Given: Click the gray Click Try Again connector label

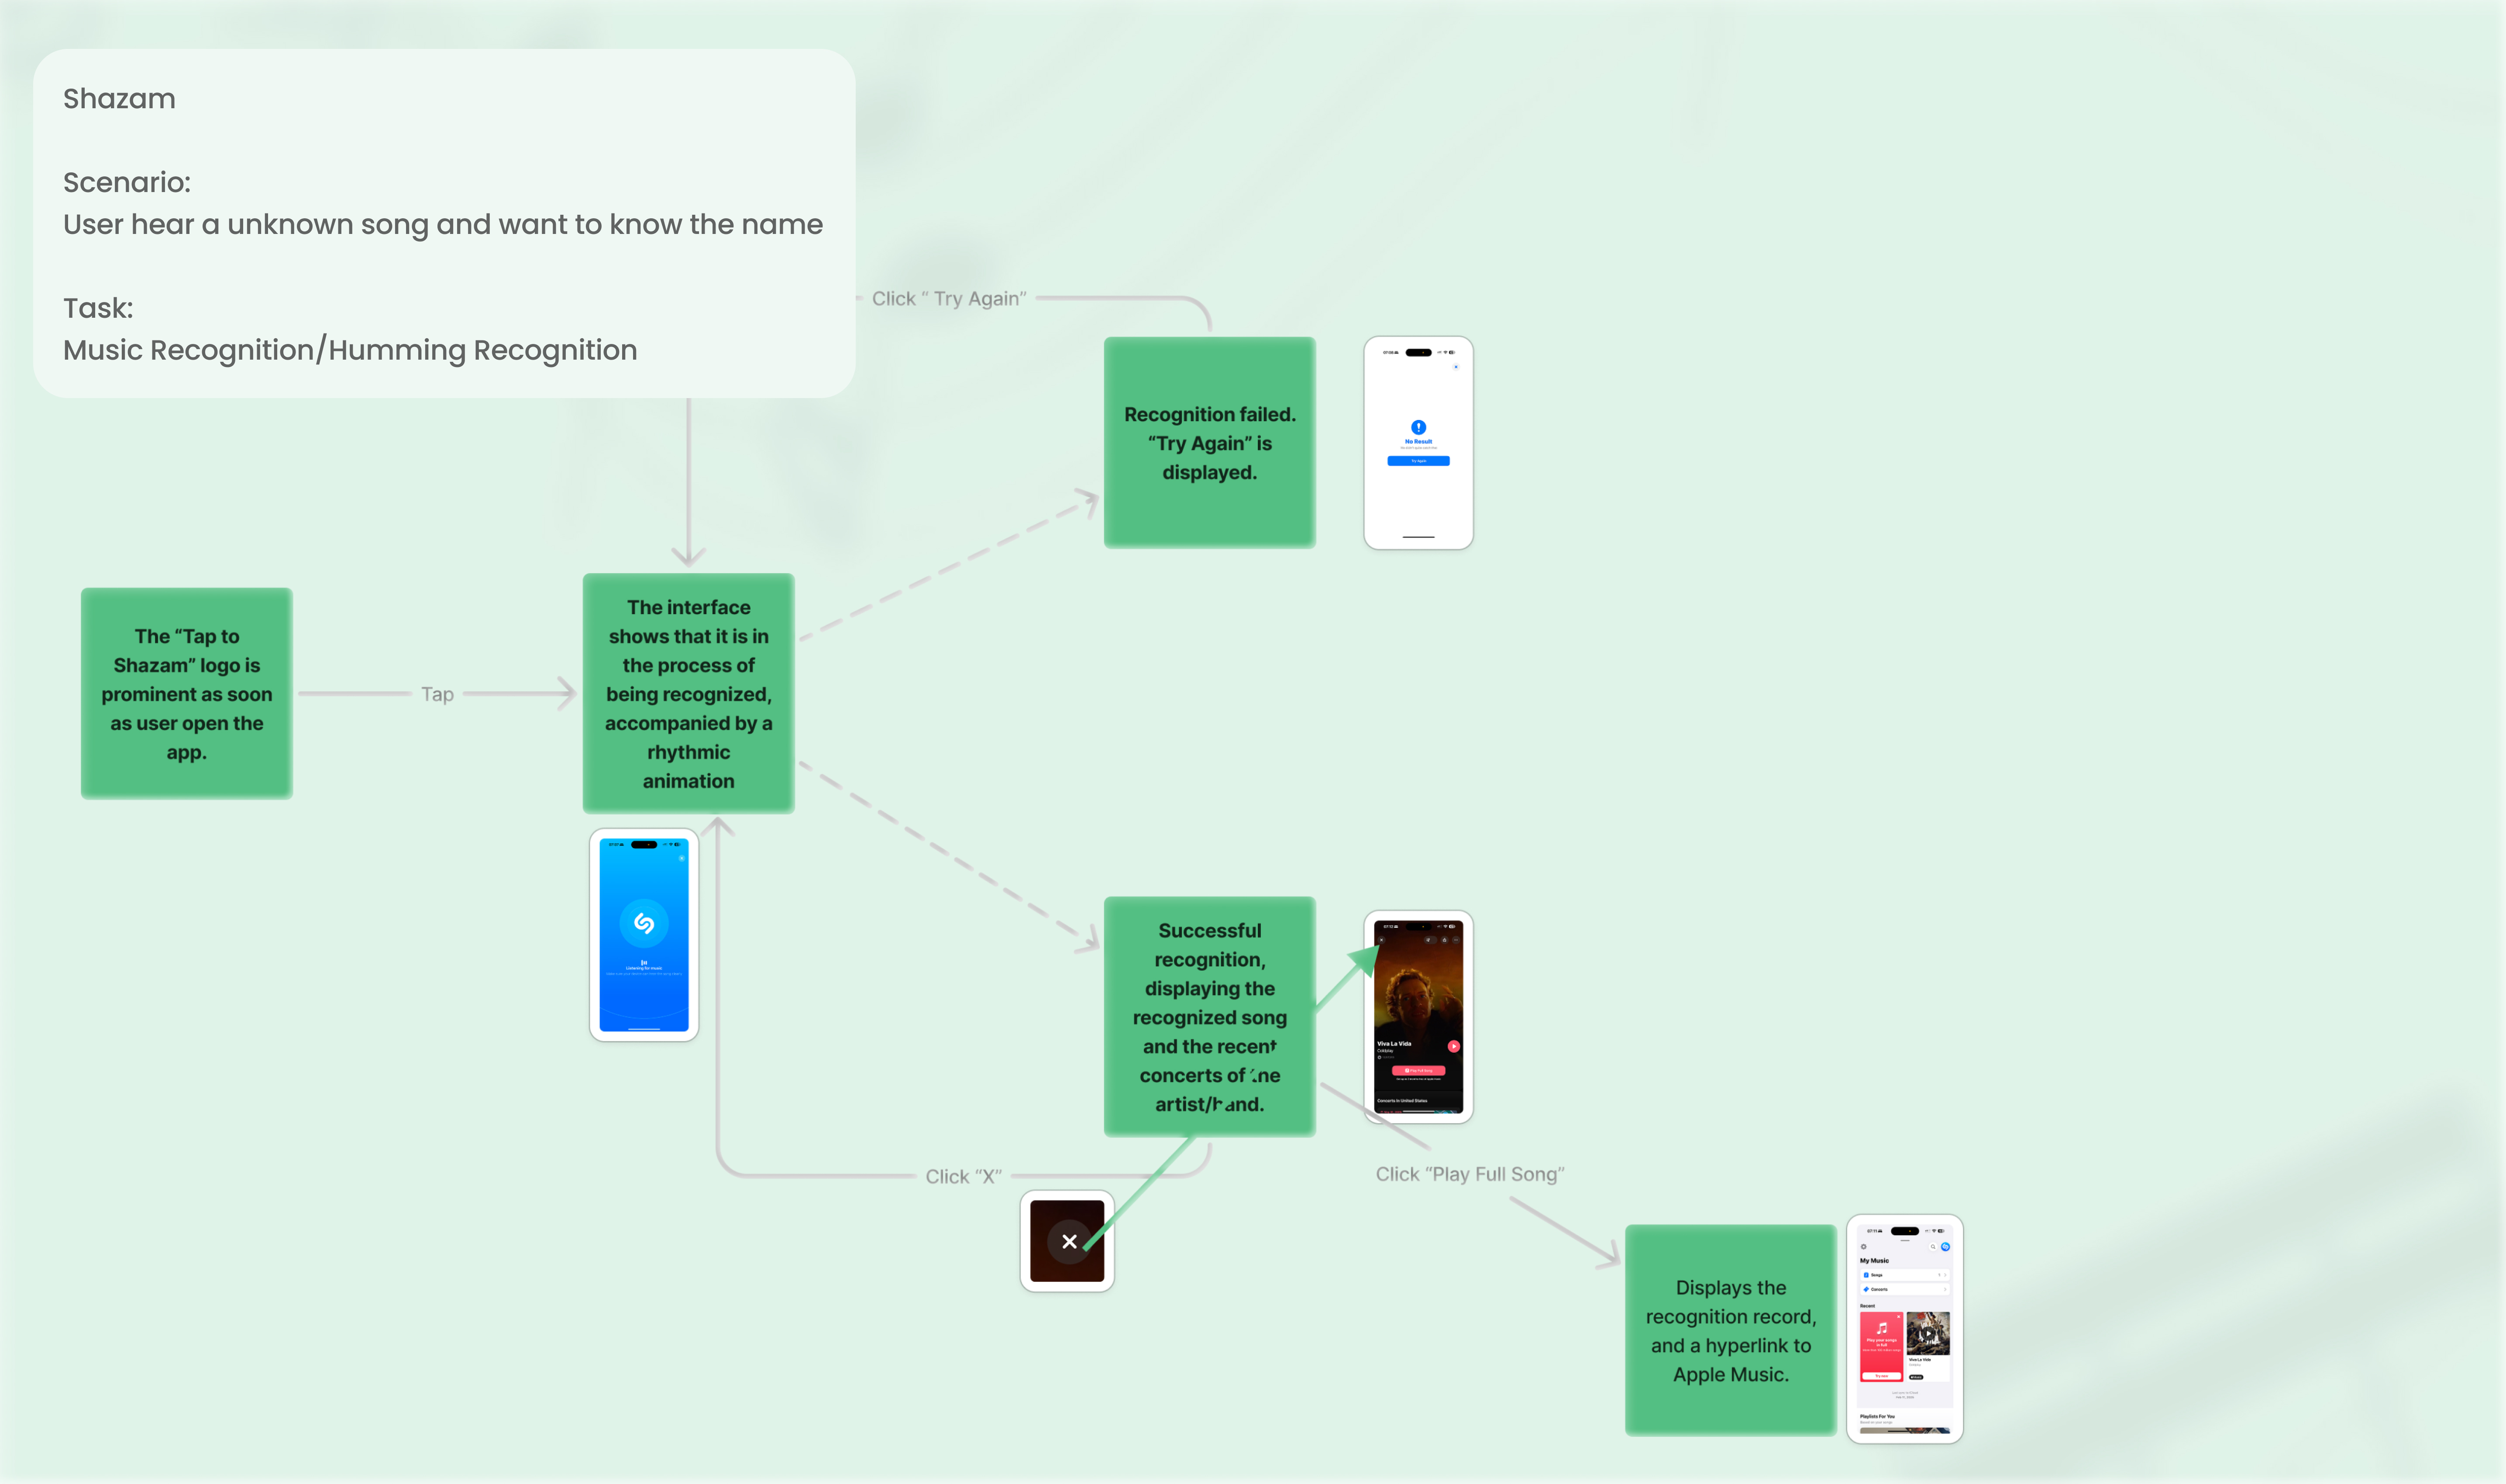Looking at the screenshot, I should [949, 298].
